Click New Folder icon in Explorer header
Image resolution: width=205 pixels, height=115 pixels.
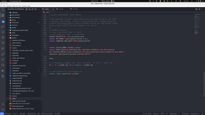click(x=29, y=9)
